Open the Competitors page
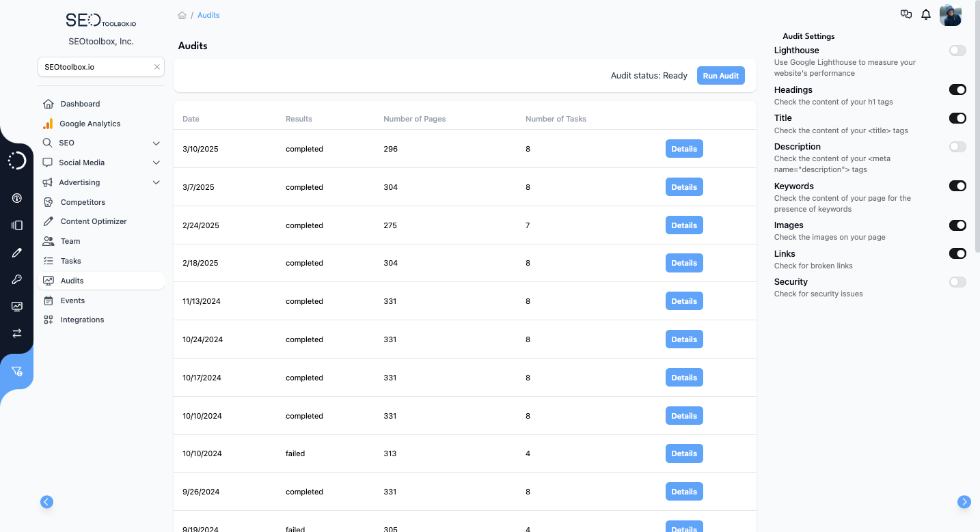This screenshot has width=980, height=532. 82,202
